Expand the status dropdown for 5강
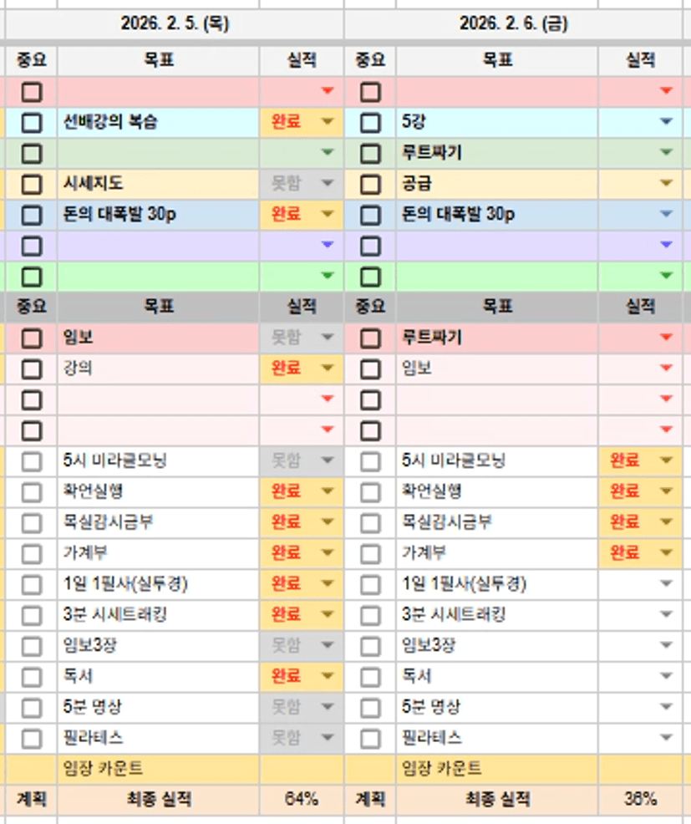 point(666,123)
